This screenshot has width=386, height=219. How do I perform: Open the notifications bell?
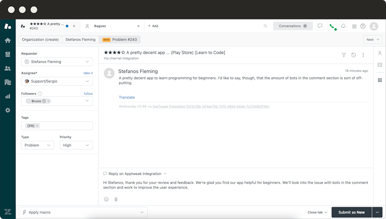coord(343,26)
